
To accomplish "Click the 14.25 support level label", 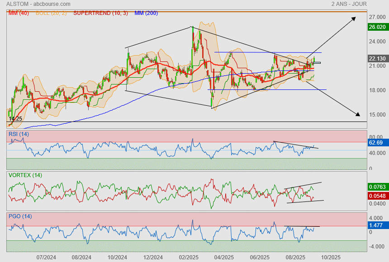I will 16,118.
